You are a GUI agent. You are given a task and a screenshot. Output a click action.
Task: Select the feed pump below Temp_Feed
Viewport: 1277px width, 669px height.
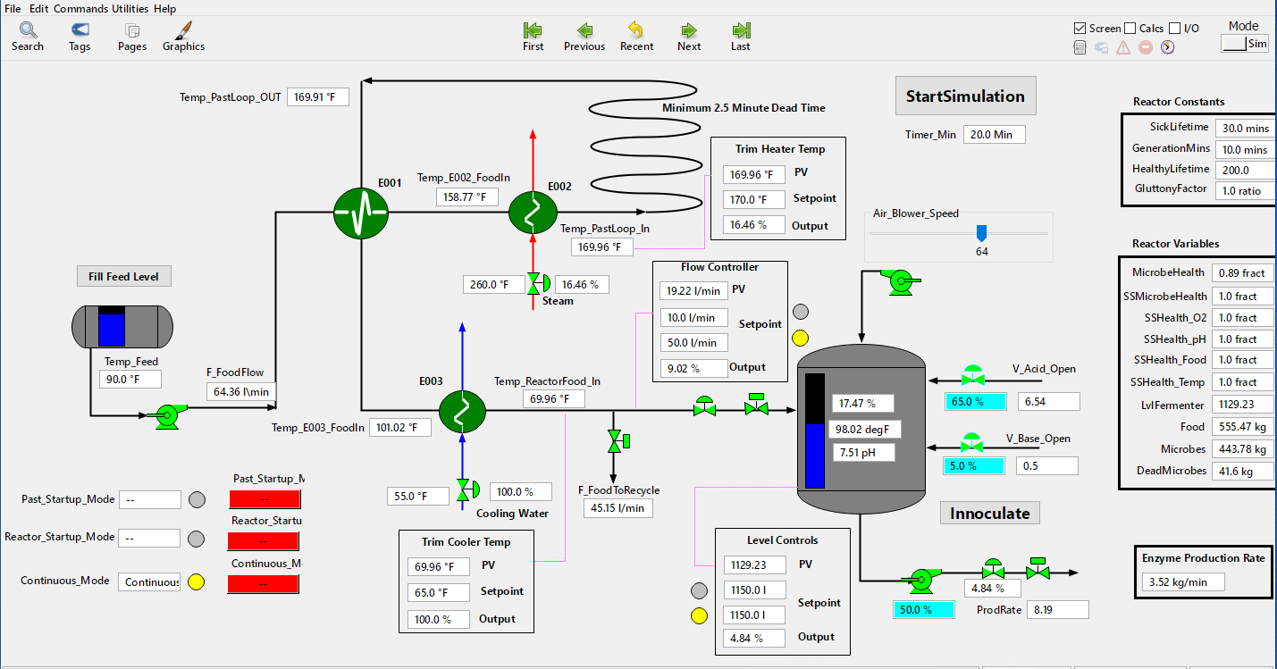click(x=166, y=416)
